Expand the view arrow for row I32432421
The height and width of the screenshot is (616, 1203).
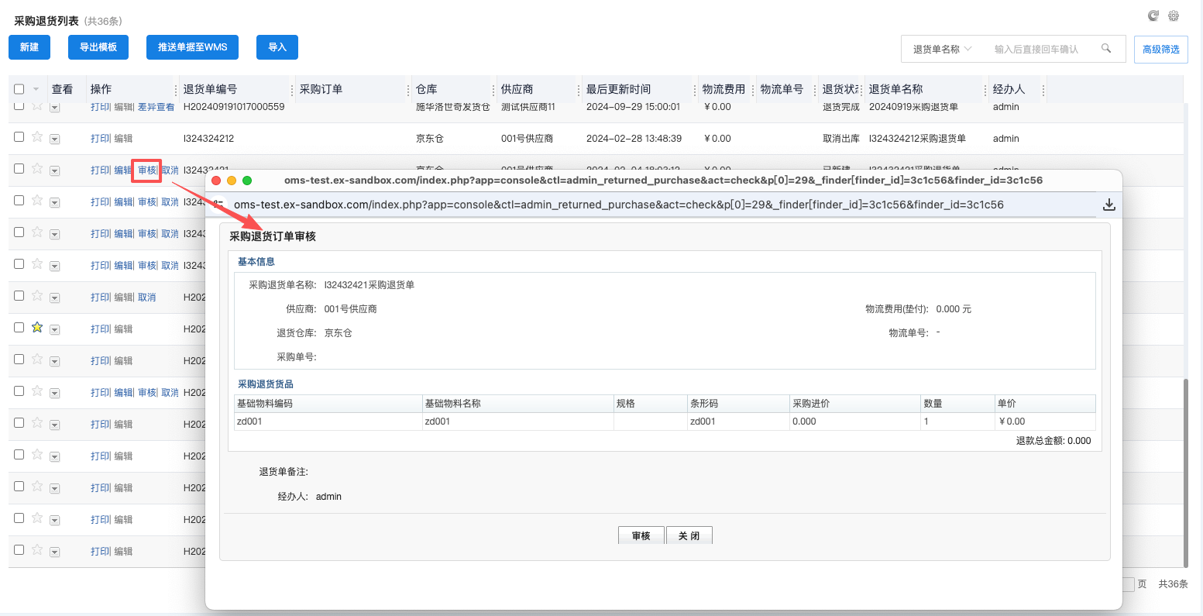click(x=55, y=170)
